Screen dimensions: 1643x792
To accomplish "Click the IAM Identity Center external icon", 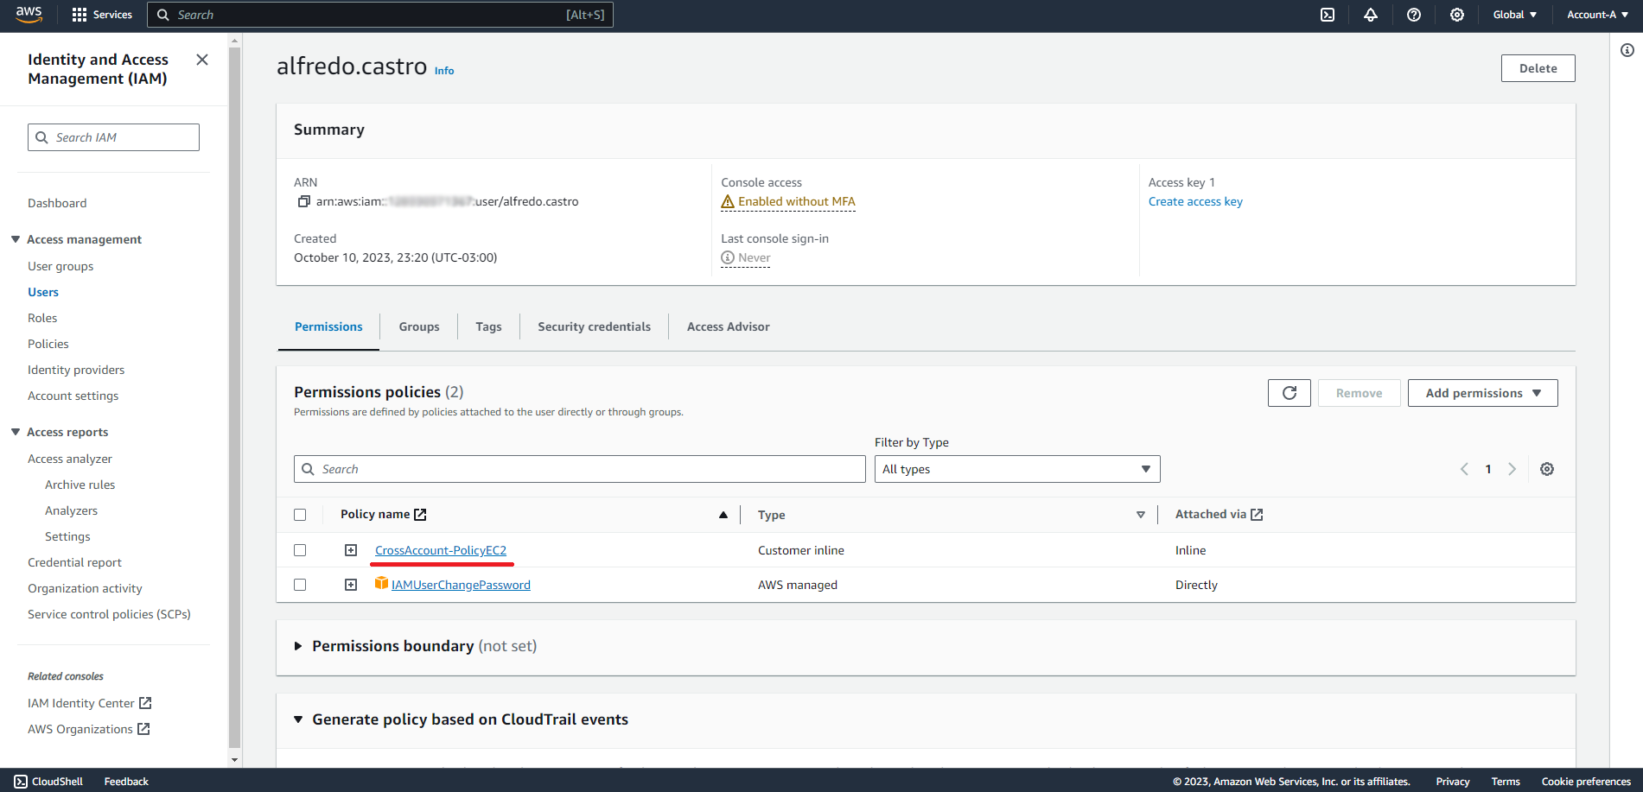I will pos(145,703).
